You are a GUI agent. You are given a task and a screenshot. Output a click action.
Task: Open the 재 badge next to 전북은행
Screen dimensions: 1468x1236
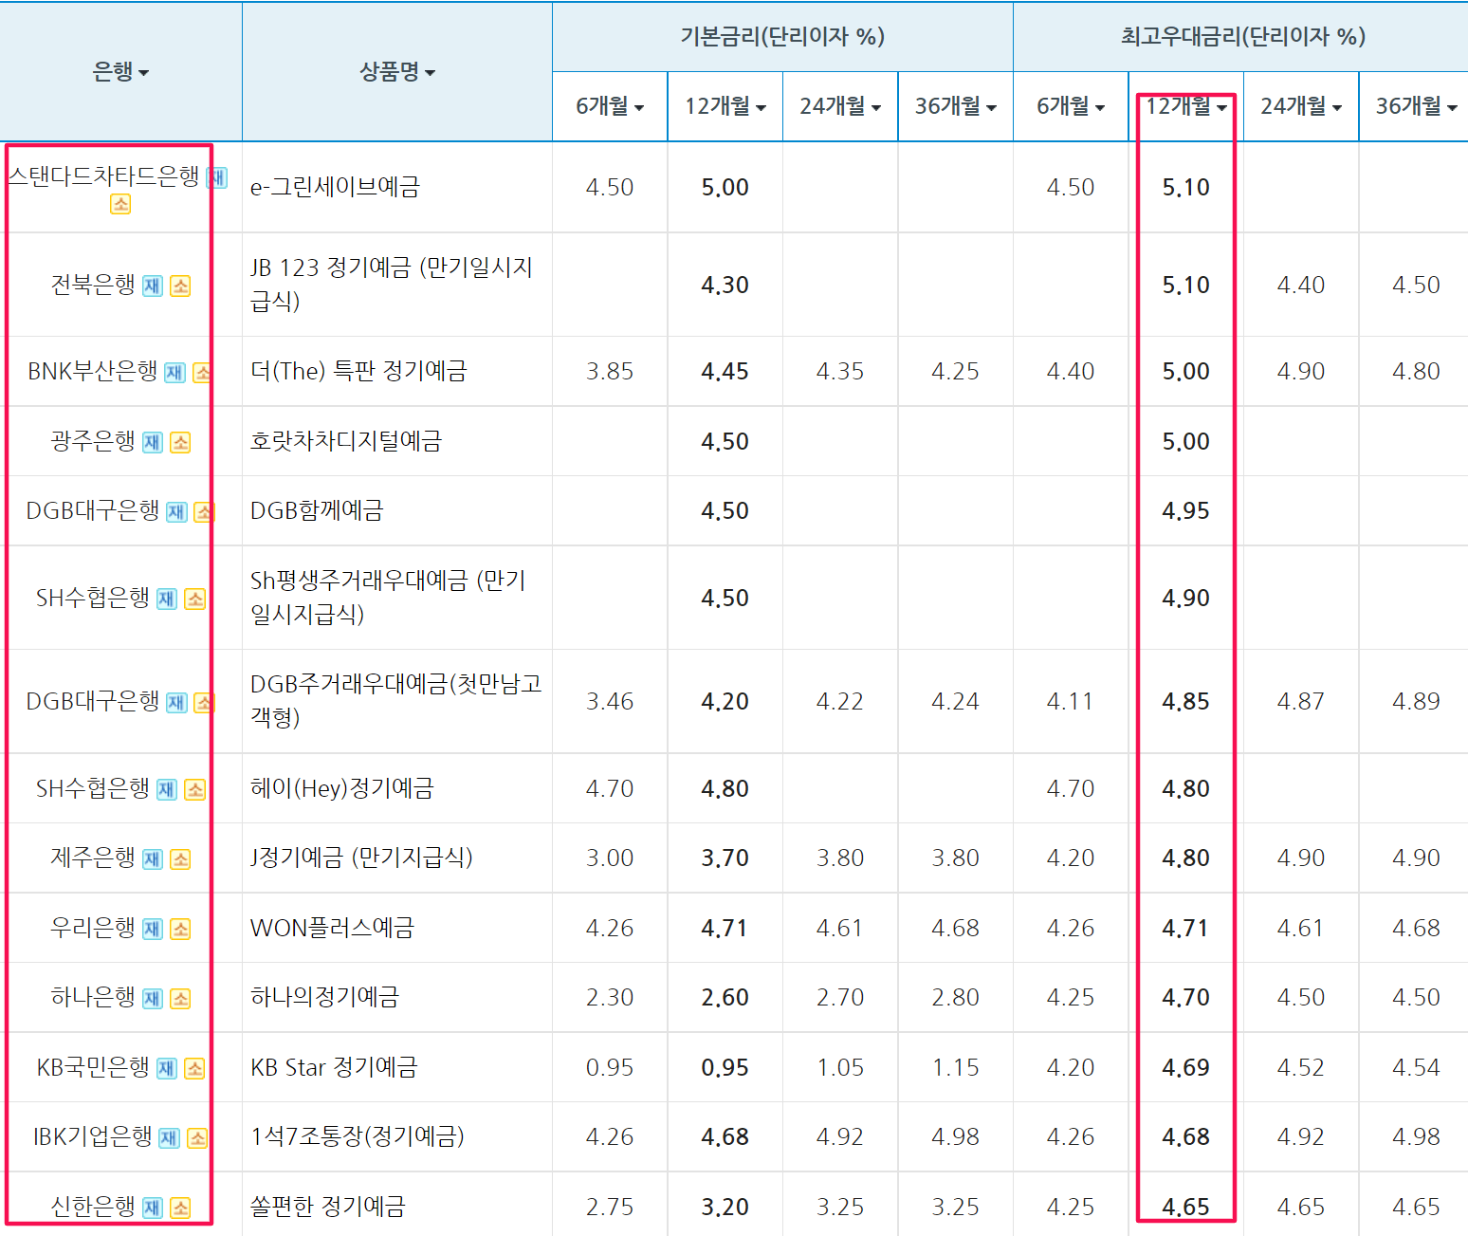pyautogui.click(x=153, y=286)
